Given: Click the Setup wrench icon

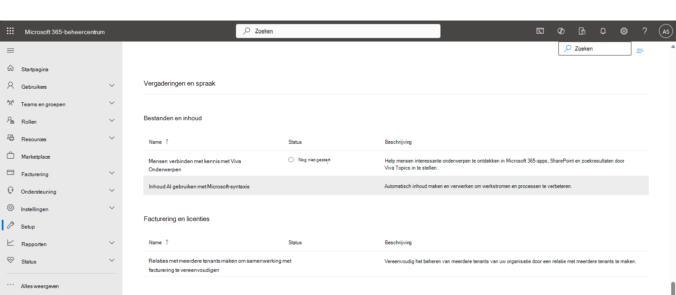Looking at the screenshot, I should coord(11,226).
